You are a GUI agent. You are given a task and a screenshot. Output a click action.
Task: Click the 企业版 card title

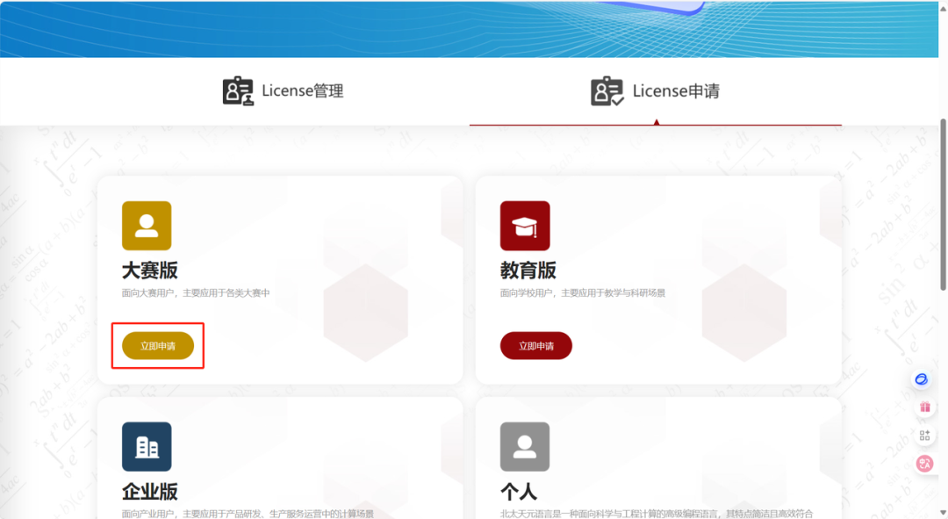150,491
